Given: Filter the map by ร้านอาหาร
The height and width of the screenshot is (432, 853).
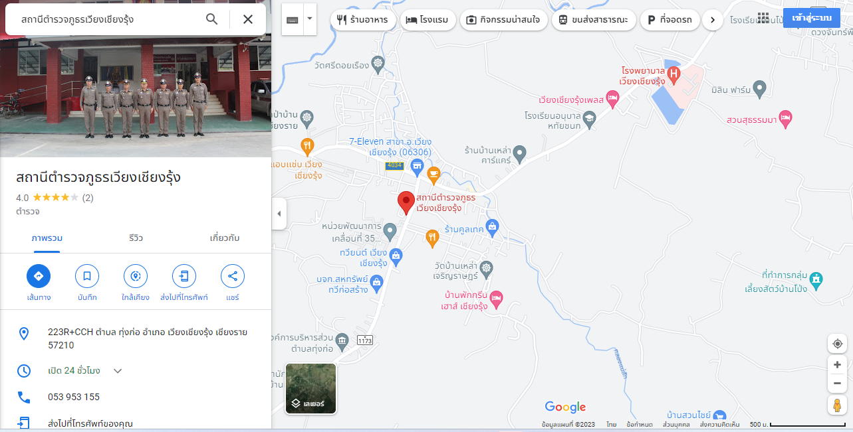Looking at the screenshot, I should point(363,21).
